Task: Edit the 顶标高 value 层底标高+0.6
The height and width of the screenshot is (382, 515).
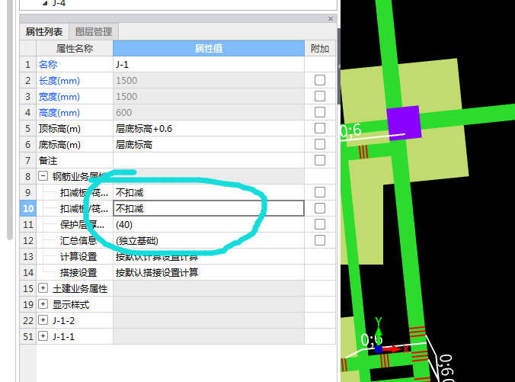Action: 209,129
